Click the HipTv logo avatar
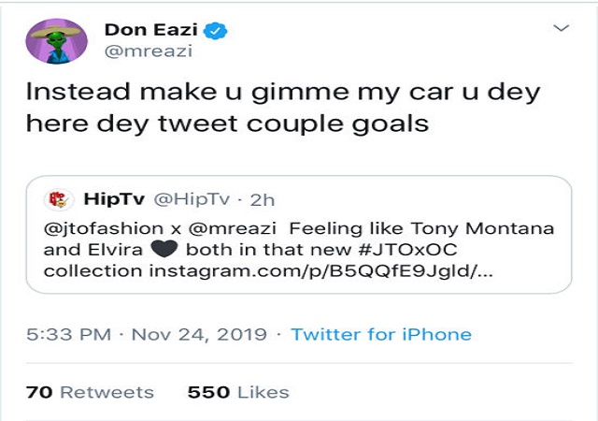The image size is (598, 421). (60, 199)
